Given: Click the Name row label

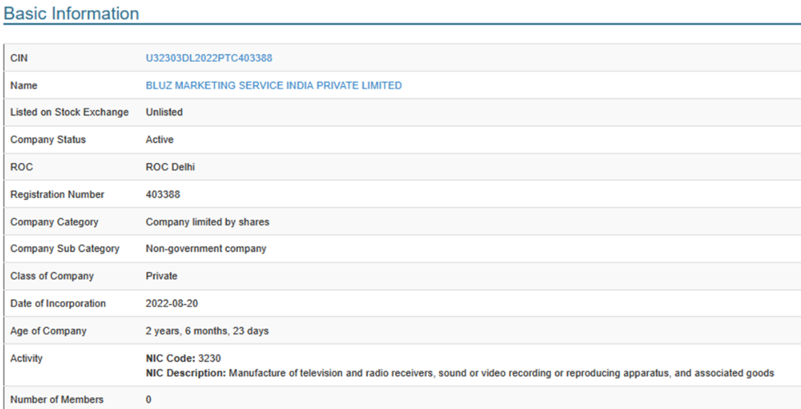Looking at the screenshot, I should (x=24, y=86).
